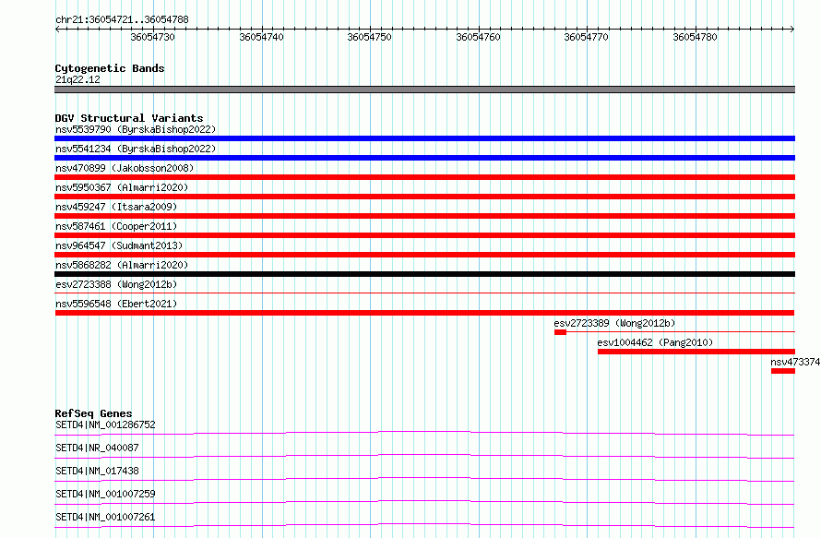Open transcript SETD4|NM_001007261 label
This screenshot has height=538, width=821.
105,517
